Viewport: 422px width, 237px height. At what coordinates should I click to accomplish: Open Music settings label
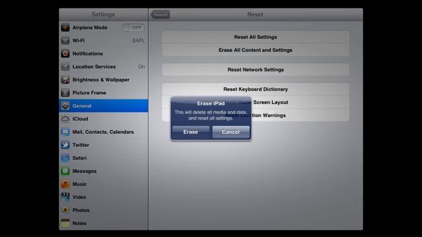point(79,184)
